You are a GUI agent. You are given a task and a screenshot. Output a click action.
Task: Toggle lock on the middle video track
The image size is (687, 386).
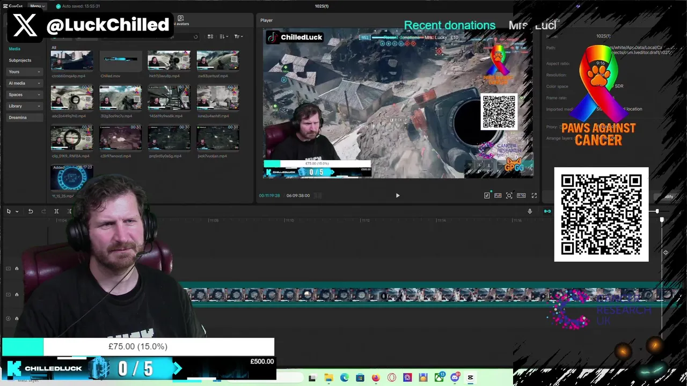point(17,294)
